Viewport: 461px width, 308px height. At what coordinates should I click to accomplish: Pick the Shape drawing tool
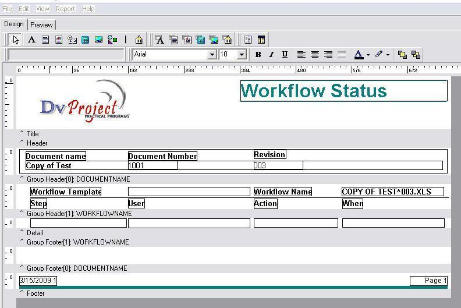112,40
